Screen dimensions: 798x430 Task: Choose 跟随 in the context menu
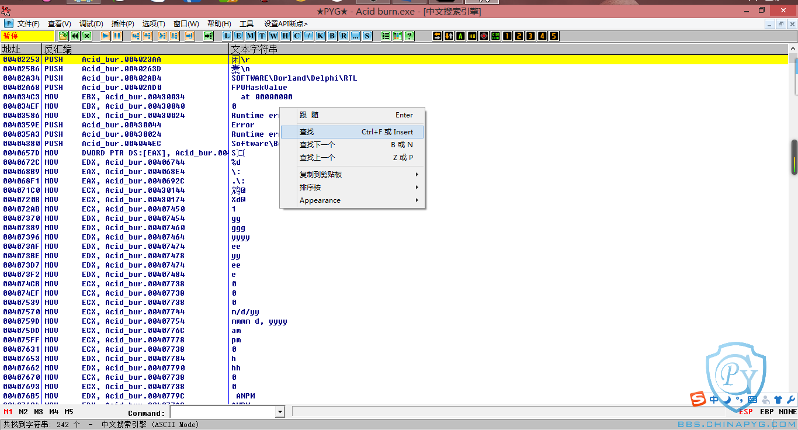pos(352,115)
